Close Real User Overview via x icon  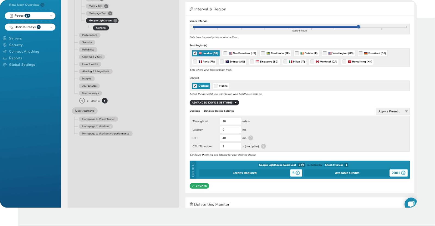tap(43, 5)
